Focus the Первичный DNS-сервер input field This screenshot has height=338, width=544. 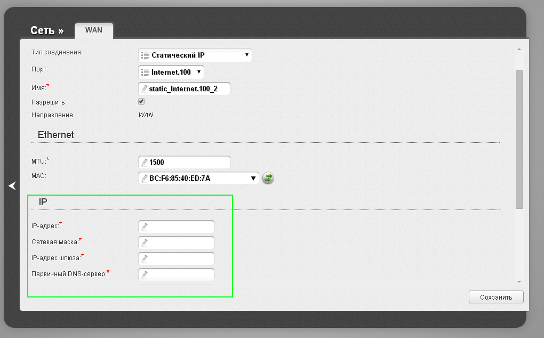176,275
